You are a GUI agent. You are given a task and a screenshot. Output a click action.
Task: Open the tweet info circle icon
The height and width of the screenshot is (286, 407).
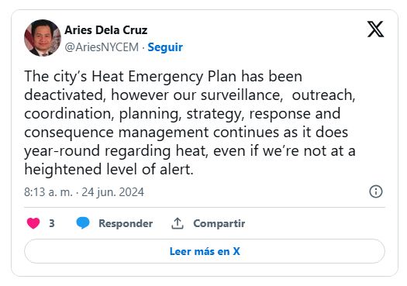click(375, 191)
